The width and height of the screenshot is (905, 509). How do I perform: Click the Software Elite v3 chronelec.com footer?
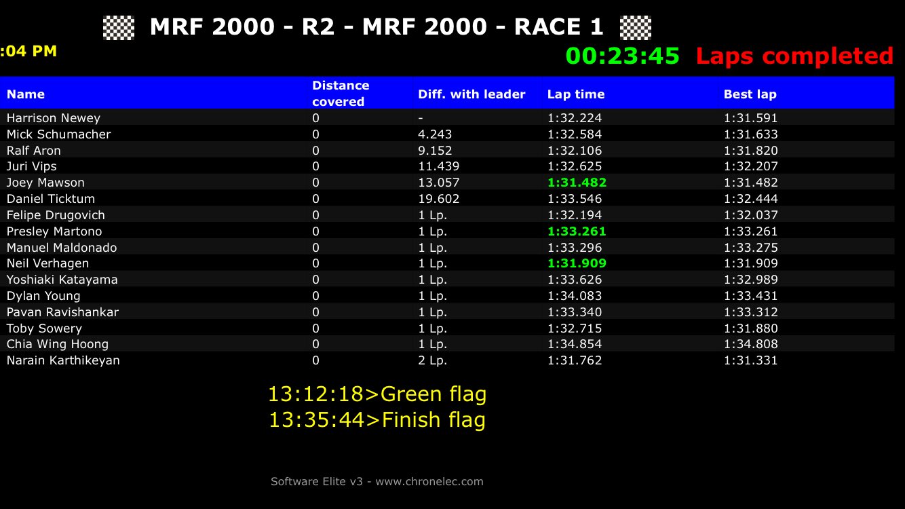click(377, 482)
